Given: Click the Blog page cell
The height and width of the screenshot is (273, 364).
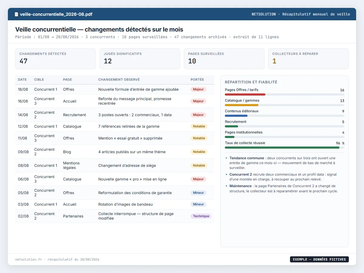Looking at the screenshot, I should coord(67,152).
